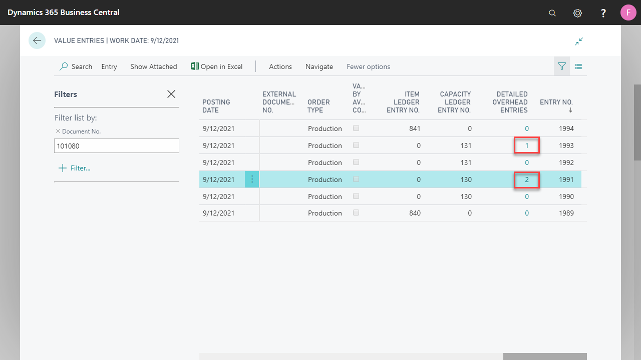
Task: Collapse the page with shrink arrows icon
Action: coord(579,41)
